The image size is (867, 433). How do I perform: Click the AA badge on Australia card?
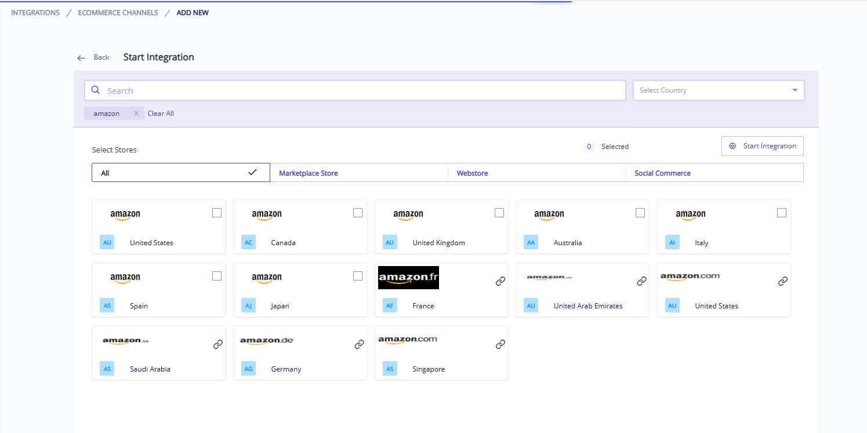[531, 242]
